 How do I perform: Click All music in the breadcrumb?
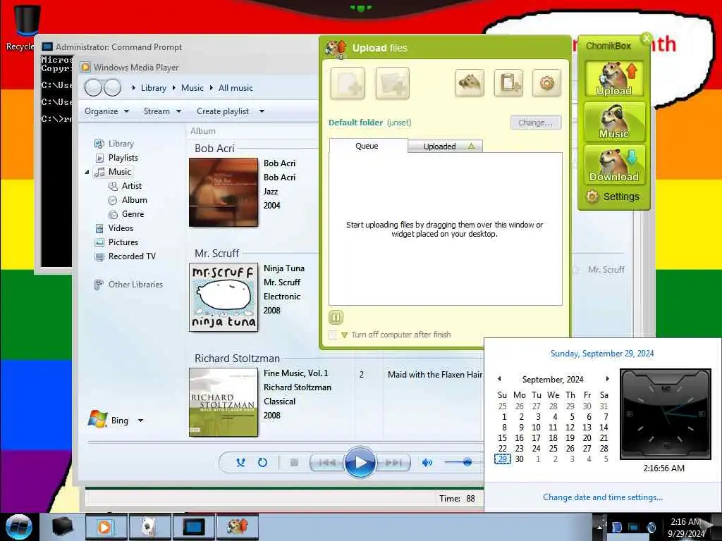(x=235, y=88)
